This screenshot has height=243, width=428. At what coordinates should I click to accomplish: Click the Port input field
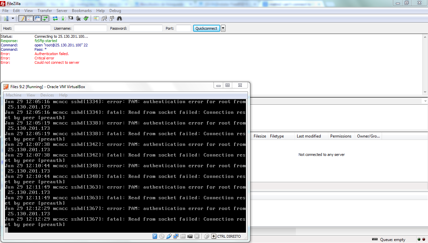(183, 28)
